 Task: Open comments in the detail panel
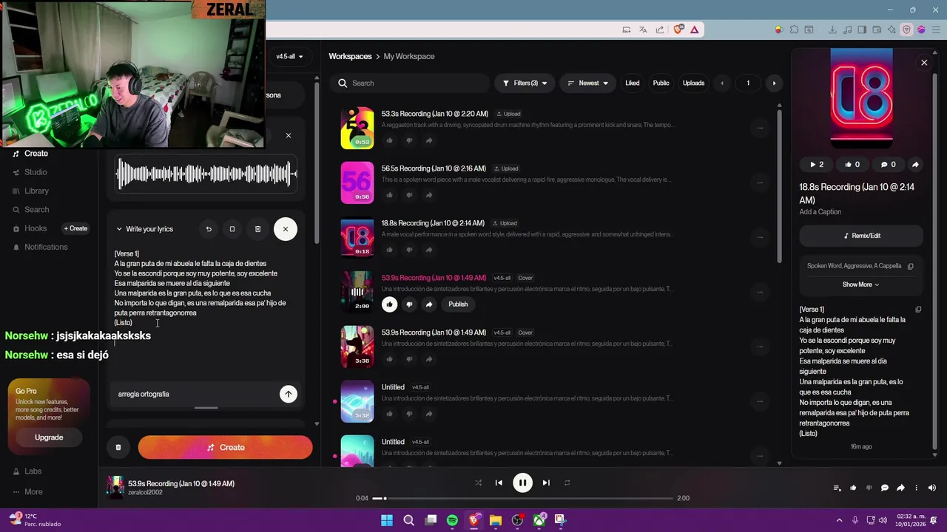pos(888,165)
